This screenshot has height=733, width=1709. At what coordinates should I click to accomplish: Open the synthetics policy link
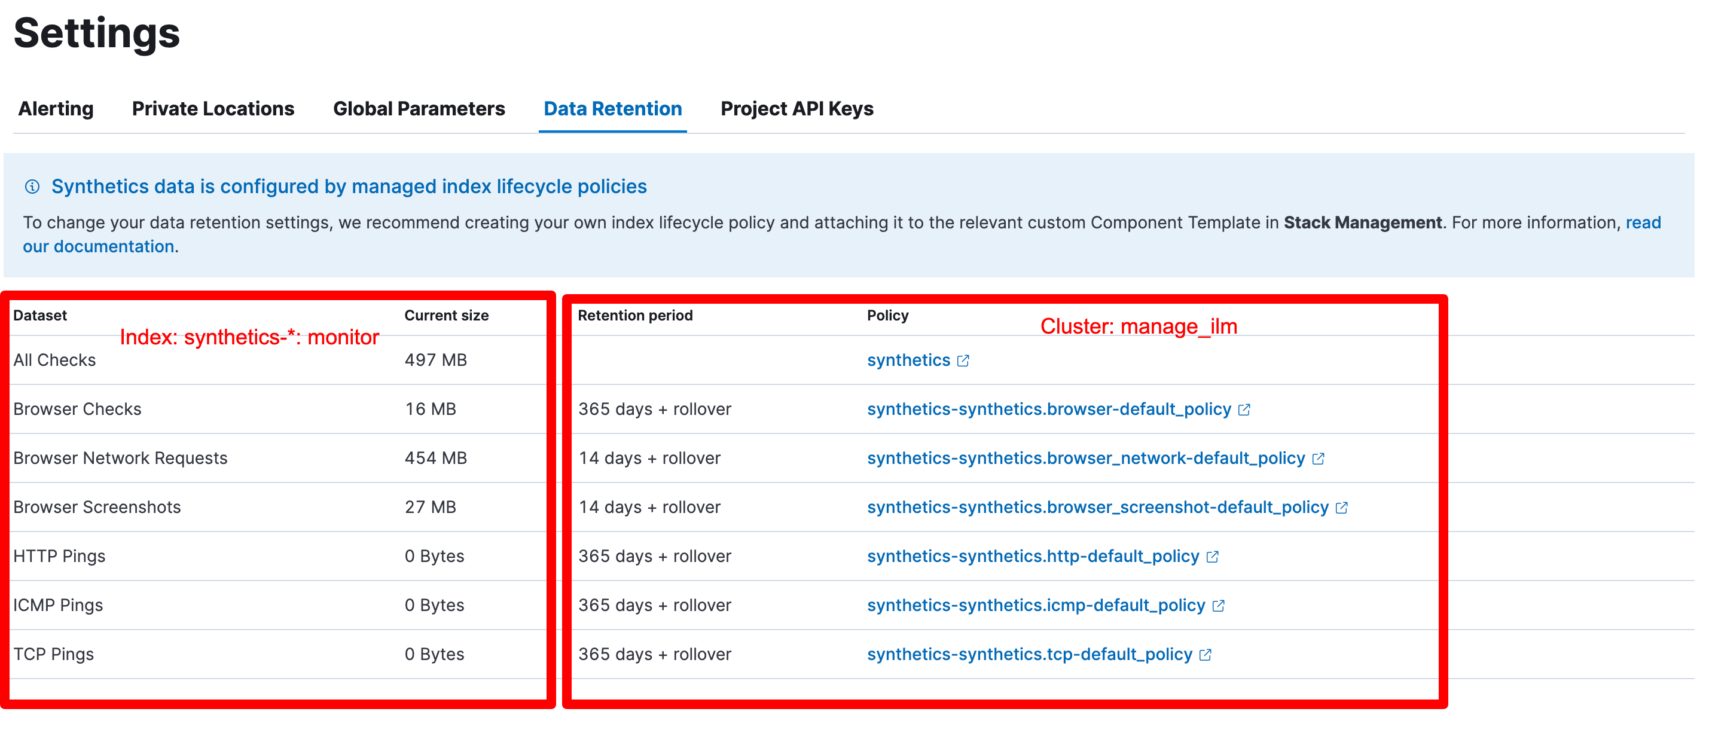[x=908, y=360]
